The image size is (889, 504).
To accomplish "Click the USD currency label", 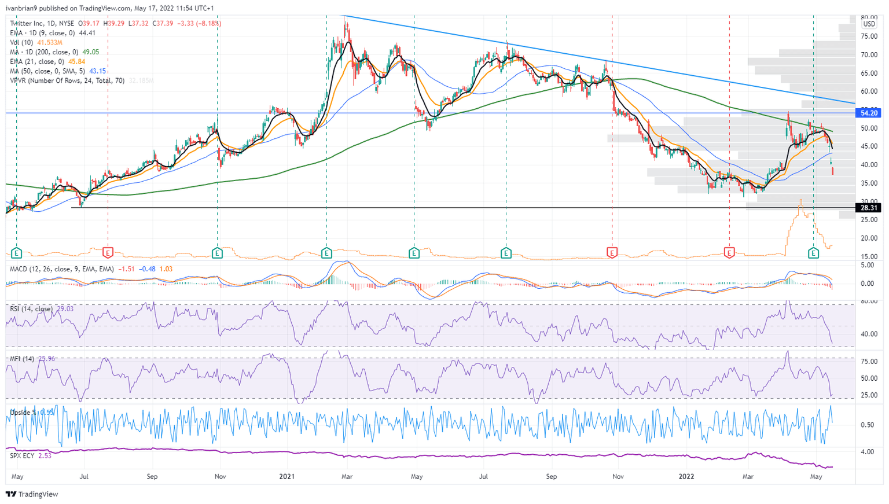I will pyautogui.click(x=869, y=24).
